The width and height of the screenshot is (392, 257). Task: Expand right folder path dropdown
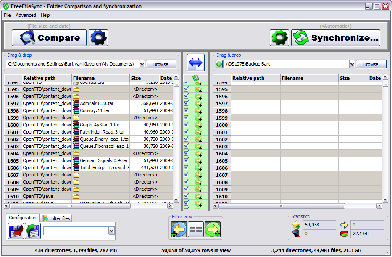(352, 64)
